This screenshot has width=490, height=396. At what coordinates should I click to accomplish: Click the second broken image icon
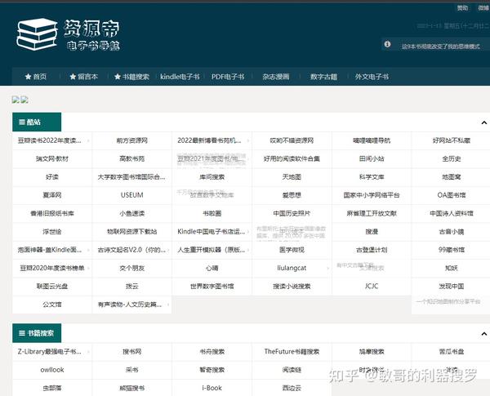(24, 100)
